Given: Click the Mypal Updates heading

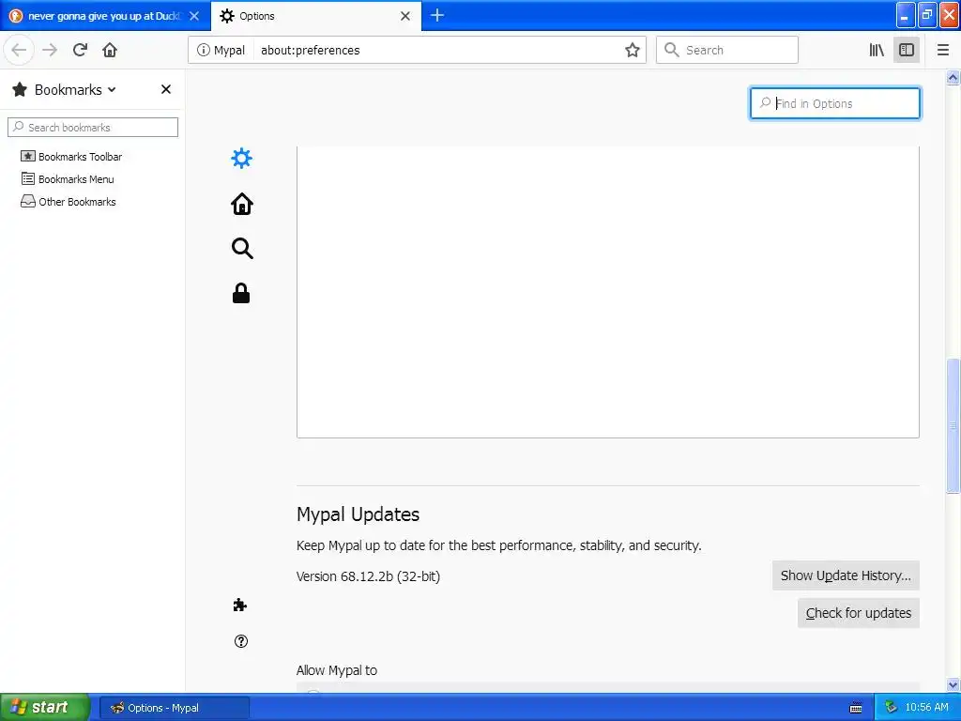Looking at the screenshot, I should pyautogui.click(x=358, y=514).
